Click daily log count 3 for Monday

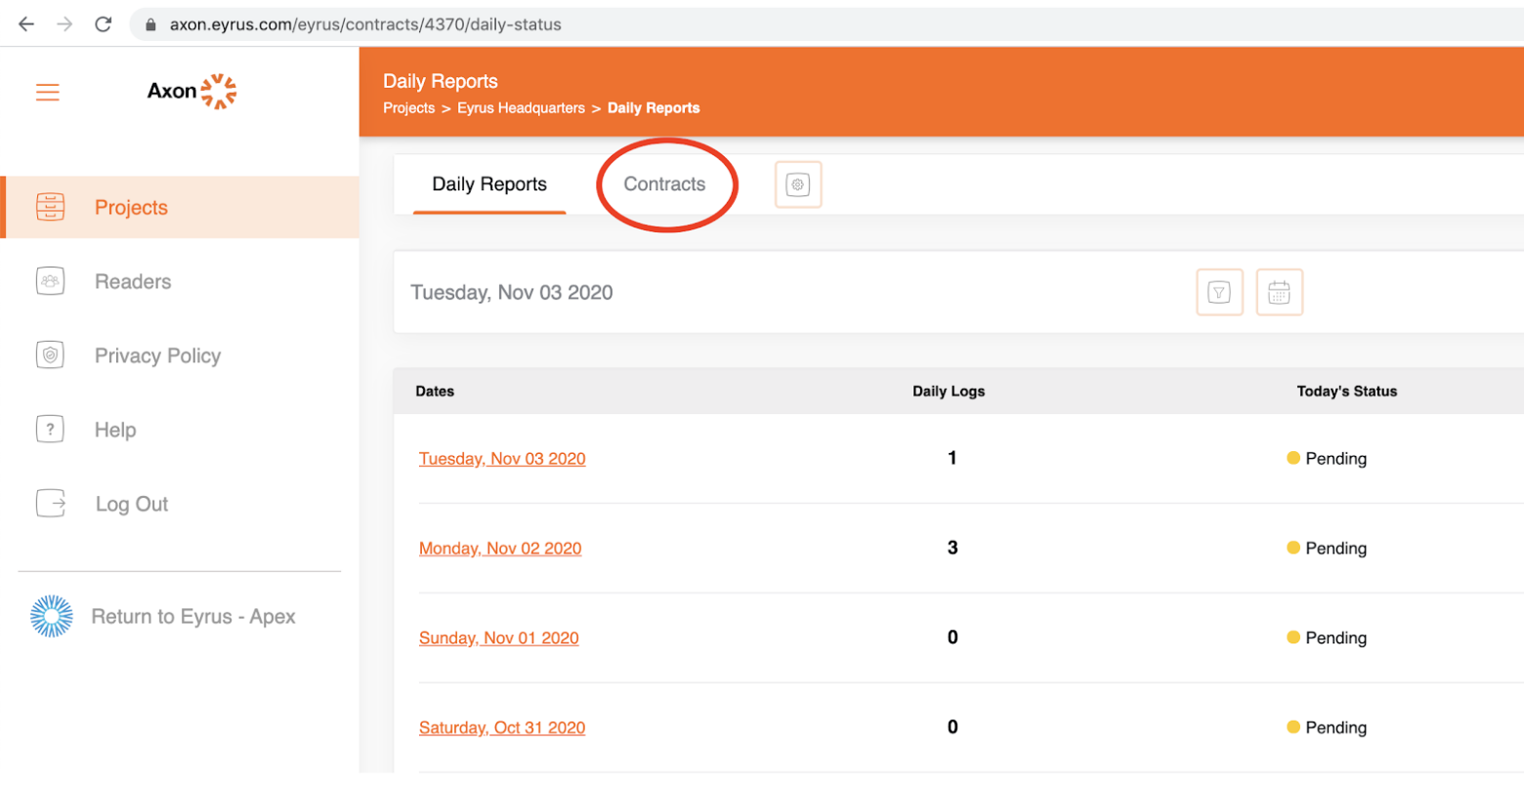click(x=952, y=548)
